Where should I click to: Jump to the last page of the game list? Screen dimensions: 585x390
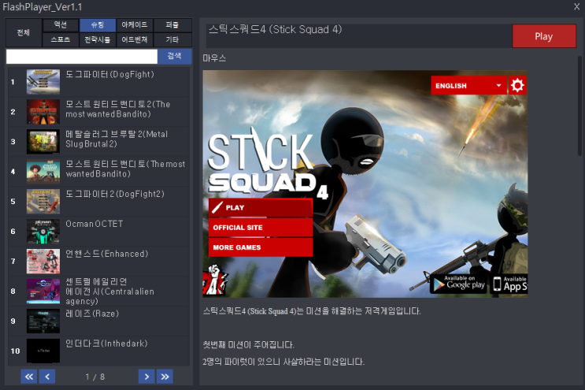coord(165,377)
